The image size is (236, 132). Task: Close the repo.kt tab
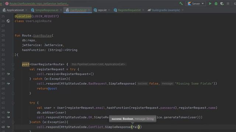tap(109, 10)
